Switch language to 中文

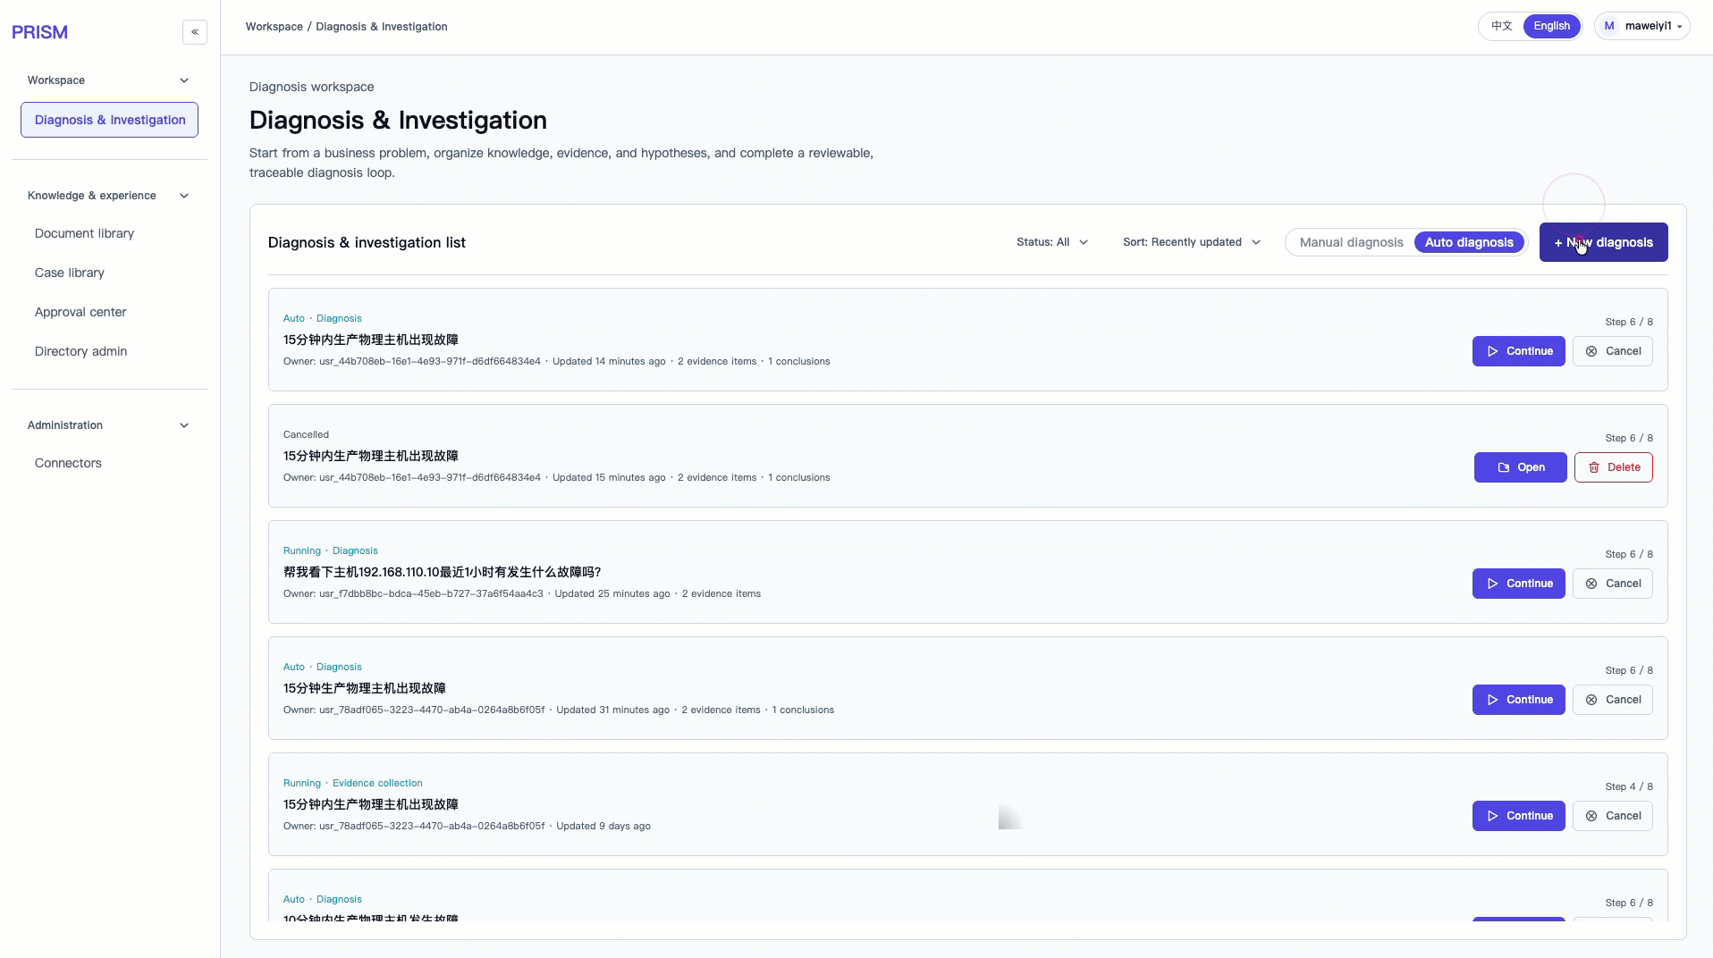pos(1502,26)
